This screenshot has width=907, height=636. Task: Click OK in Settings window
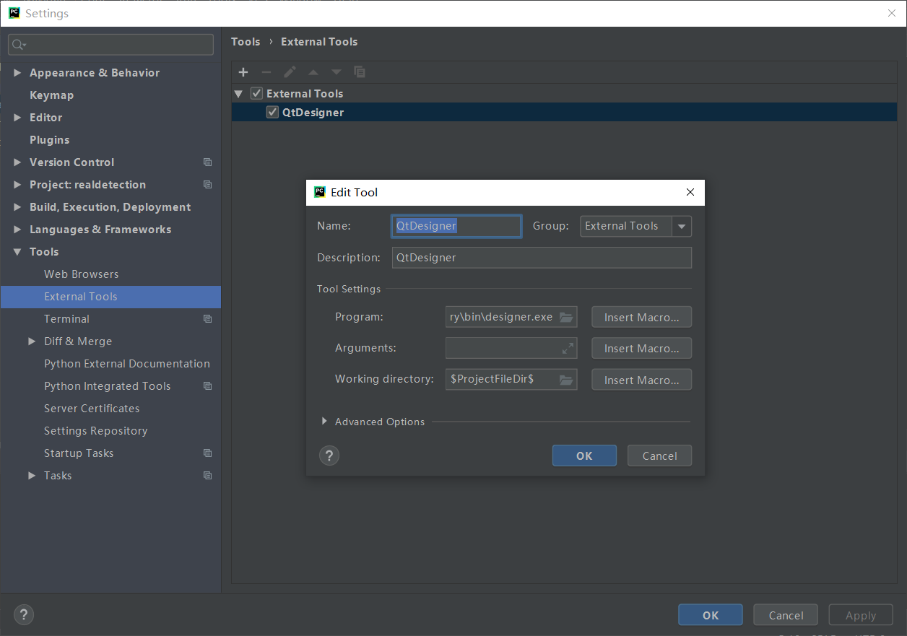[711, 615]
